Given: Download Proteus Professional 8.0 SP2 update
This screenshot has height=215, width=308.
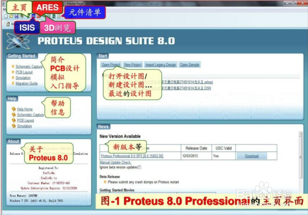Looking at the screenshot, I should 252,155.
